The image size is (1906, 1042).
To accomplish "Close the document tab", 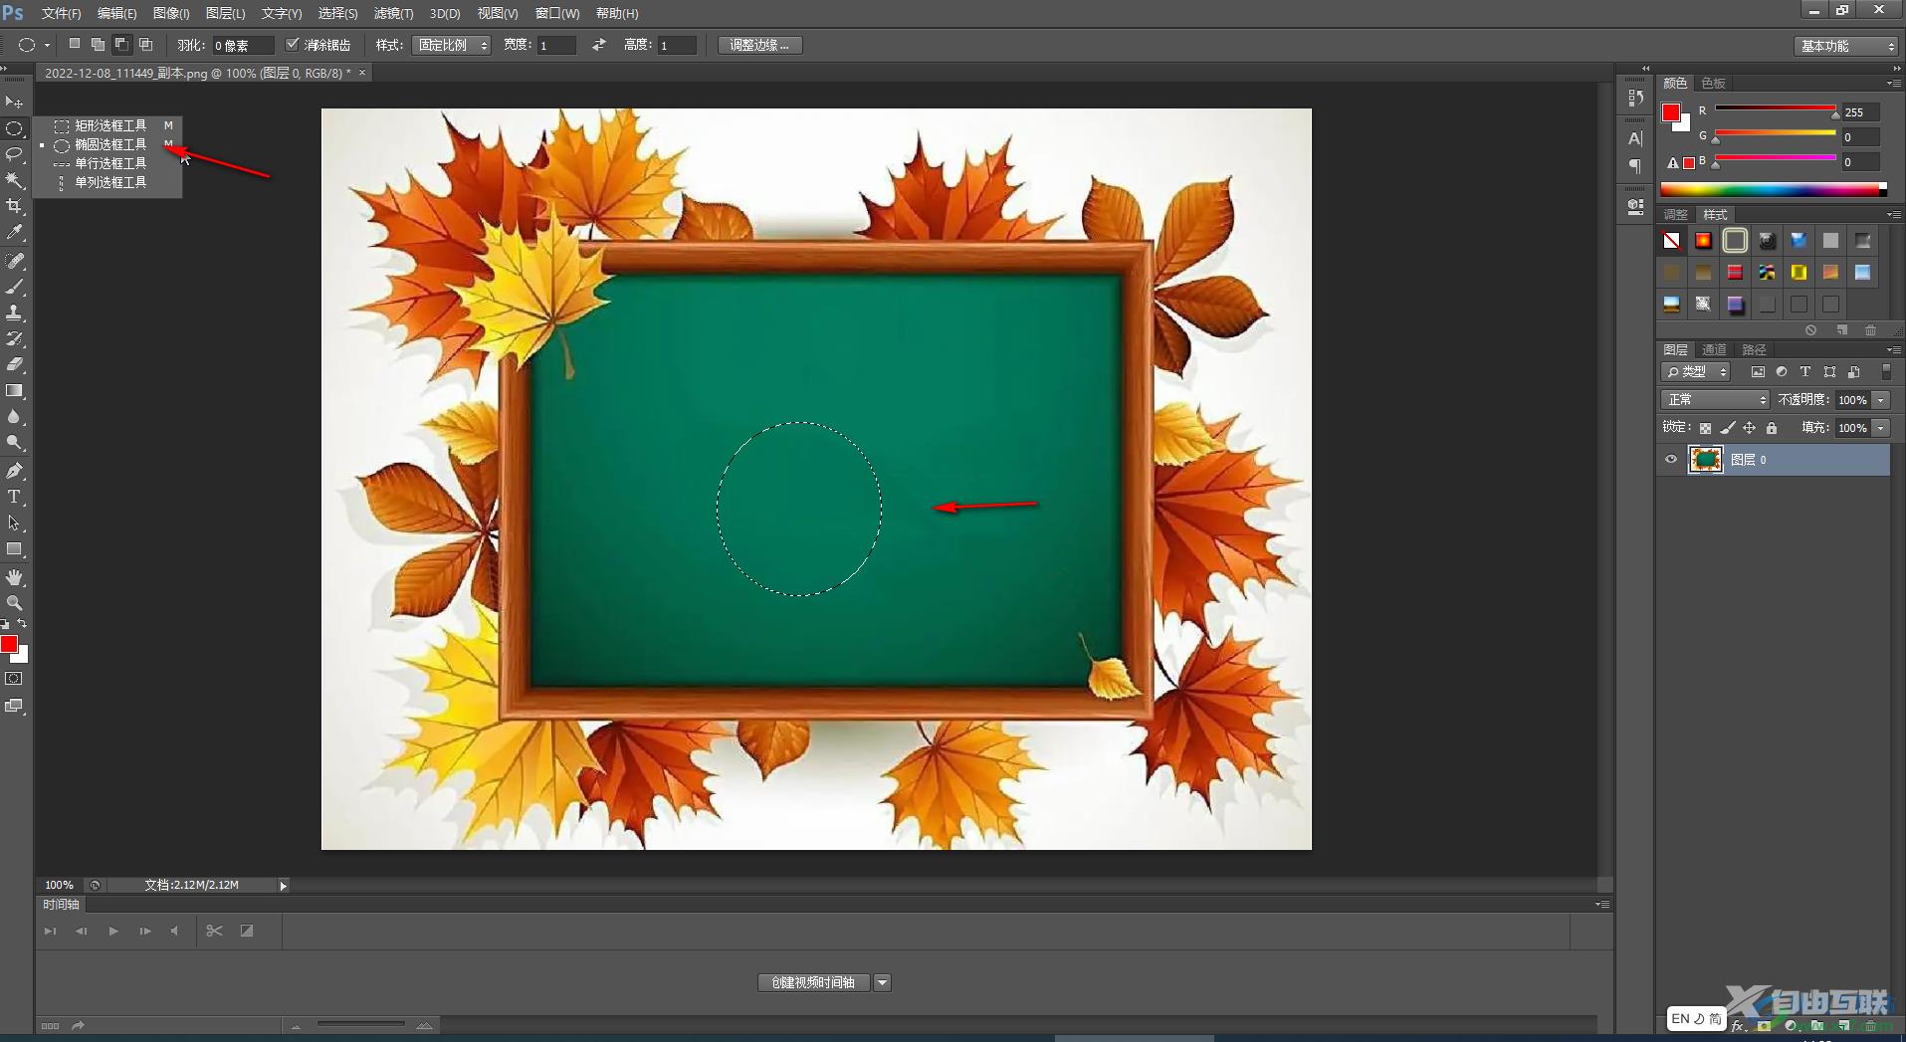I will pos(362,73).
